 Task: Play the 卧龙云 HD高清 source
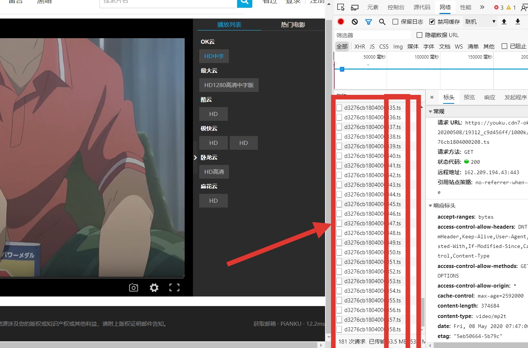coord(214,172)
